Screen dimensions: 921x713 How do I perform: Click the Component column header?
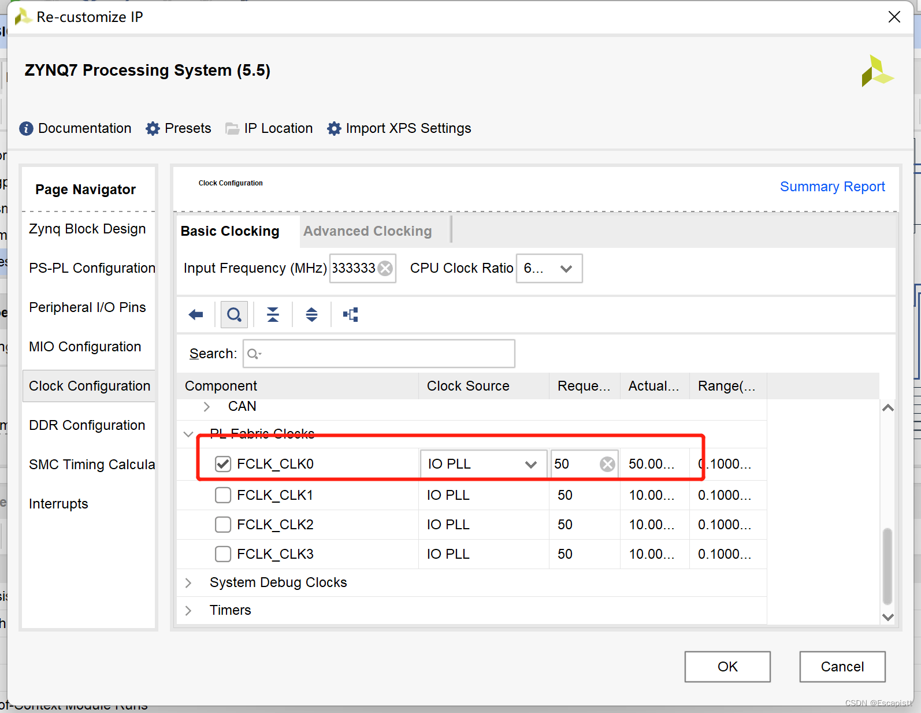point(298,386)
